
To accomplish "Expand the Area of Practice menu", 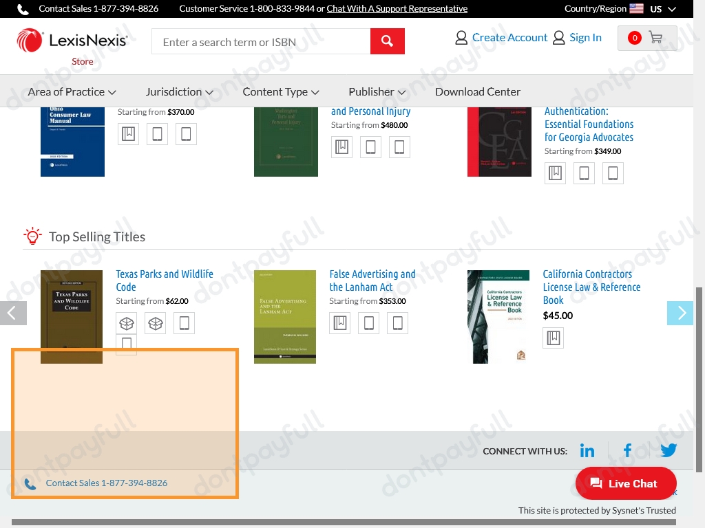I will [72, 91].
